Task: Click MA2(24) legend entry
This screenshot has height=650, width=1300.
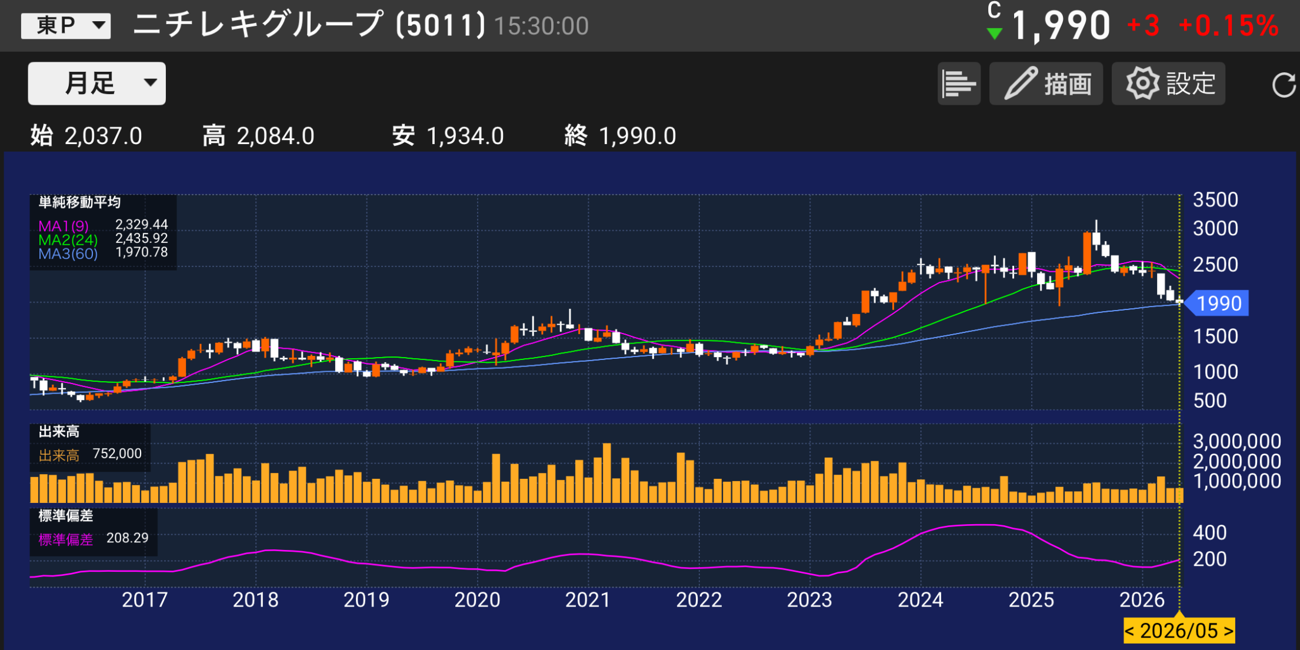Action: point(68,240)
